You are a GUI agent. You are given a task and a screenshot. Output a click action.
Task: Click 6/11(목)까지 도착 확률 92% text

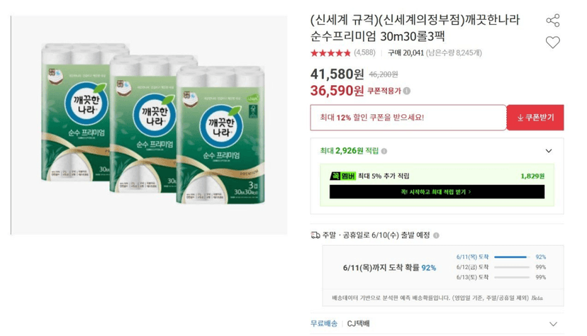pyautogui.click(x=389, y=268)
